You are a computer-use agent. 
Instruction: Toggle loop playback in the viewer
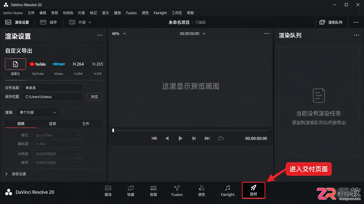(x=221, y=138)
